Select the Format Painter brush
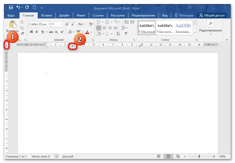 (22, 33)
